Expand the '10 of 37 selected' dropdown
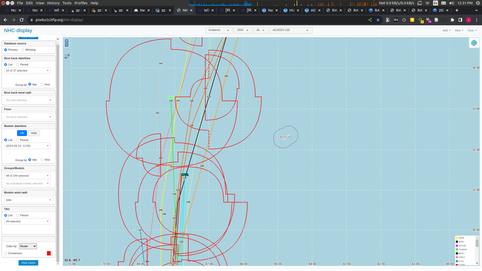 pos(27,71)
